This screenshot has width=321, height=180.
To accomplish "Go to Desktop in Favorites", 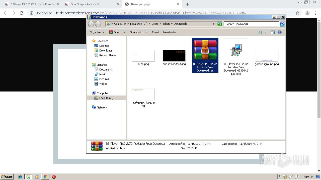I will coord(104,46).
